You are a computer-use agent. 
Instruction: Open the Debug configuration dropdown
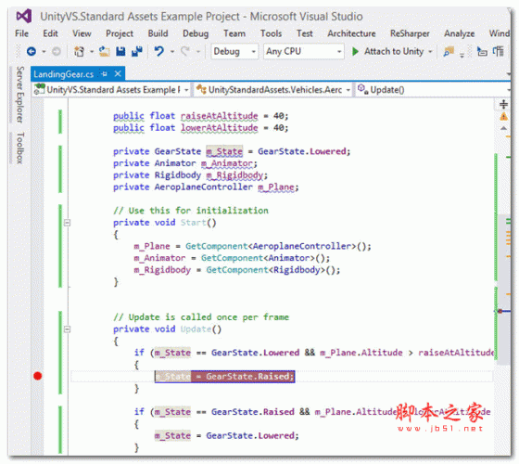(x=234, y=51)
